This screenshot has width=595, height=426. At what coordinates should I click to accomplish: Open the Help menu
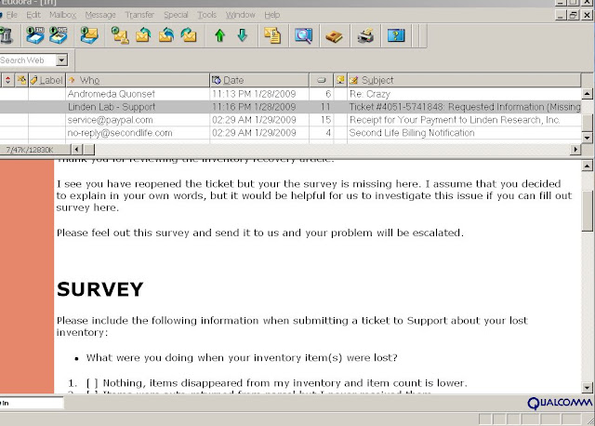tap(272, 15)
